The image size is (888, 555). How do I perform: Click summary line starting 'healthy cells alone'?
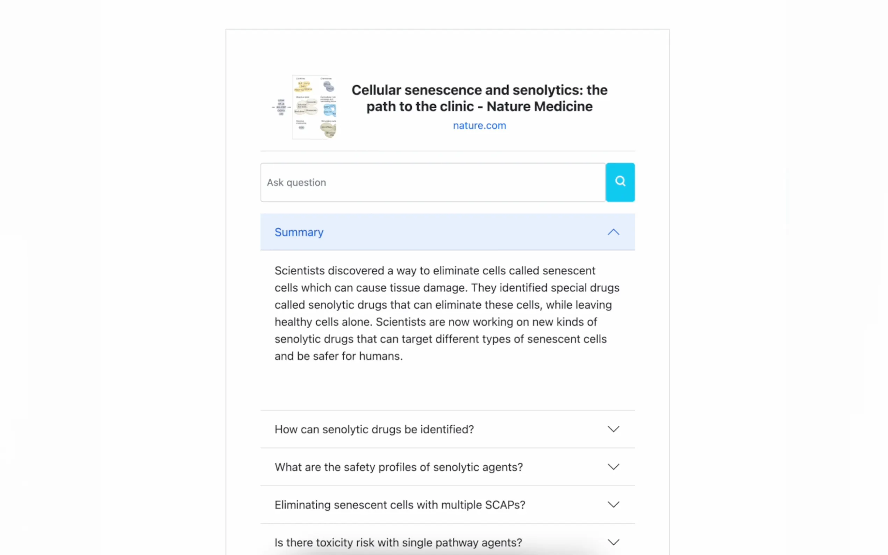tap(435, 322)
